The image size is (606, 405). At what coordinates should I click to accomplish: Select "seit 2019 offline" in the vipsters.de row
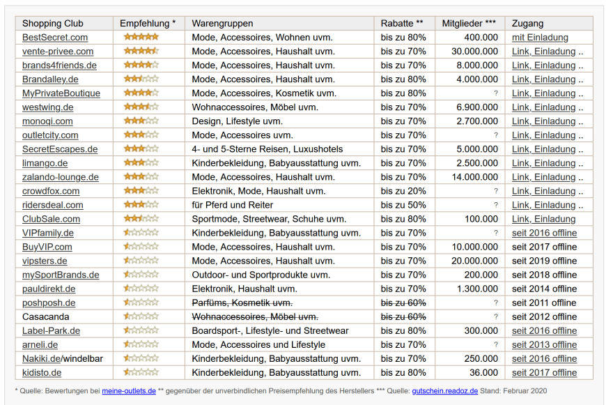tap(544, 261)
